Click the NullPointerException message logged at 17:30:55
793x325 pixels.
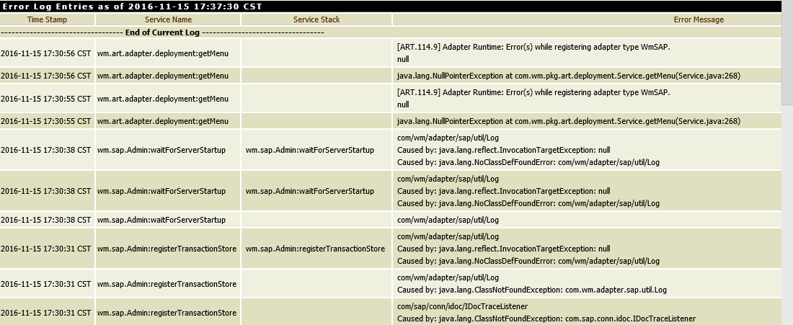[568, 121]
